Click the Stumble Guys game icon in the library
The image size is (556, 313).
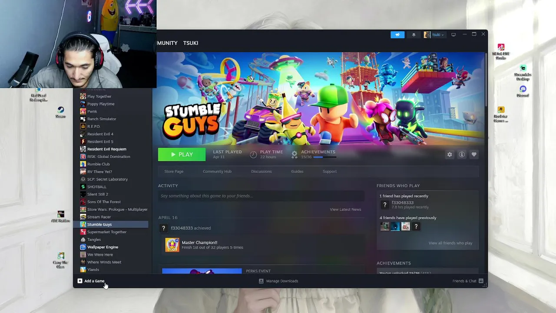point(83,224)
